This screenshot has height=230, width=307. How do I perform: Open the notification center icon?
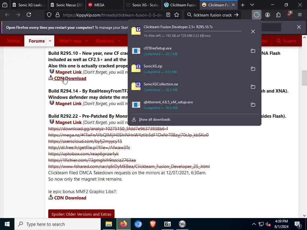tap(298, 224)
